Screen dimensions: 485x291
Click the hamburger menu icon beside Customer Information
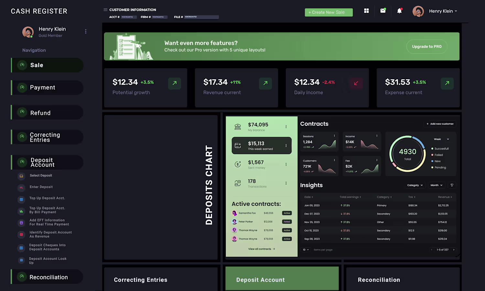click(x=105, y=10)
